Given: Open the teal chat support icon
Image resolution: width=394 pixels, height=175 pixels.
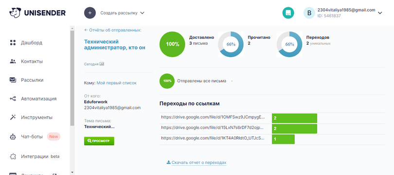Looking at the screenshot, I should pyautogui.click(x=288, y=13).
